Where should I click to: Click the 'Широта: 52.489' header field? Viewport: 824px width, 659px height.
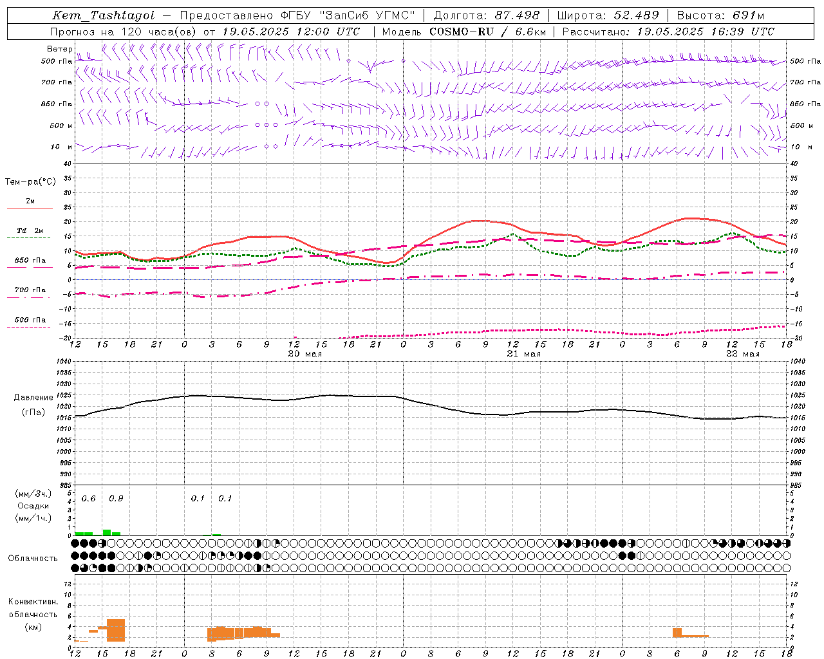(608, 15)
